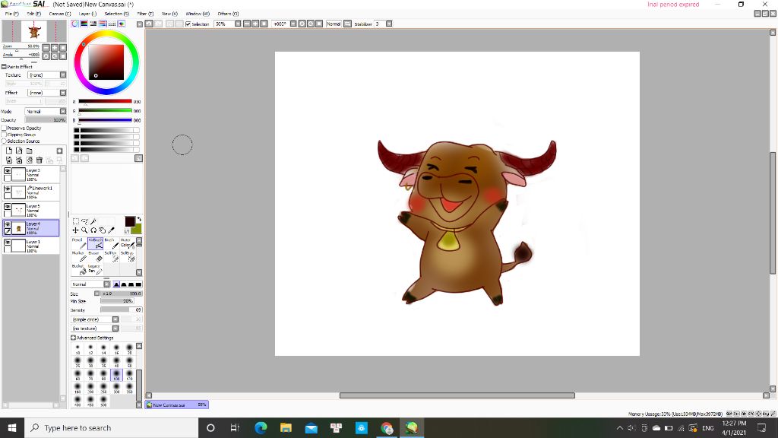Select the Layer1 layer row
The image size is (778, 438).
(30, 246)
